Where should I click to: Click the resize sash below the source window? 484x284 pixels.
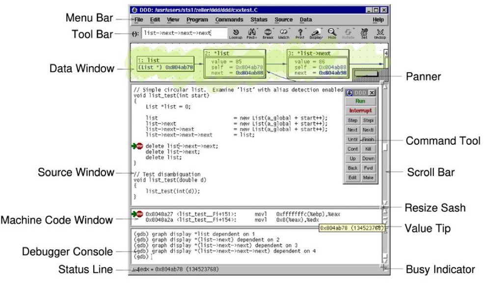[x=383, y=207]
